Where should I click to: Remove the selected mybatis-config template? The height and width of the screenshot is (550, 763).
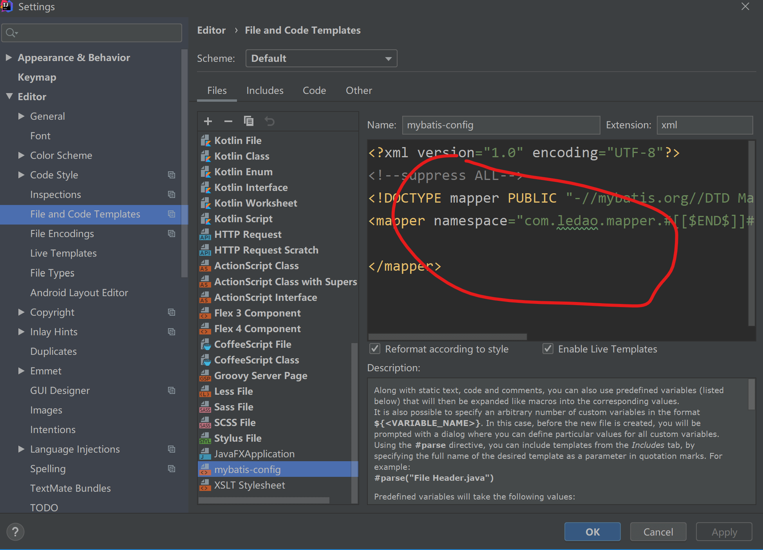tap(228, 121)
